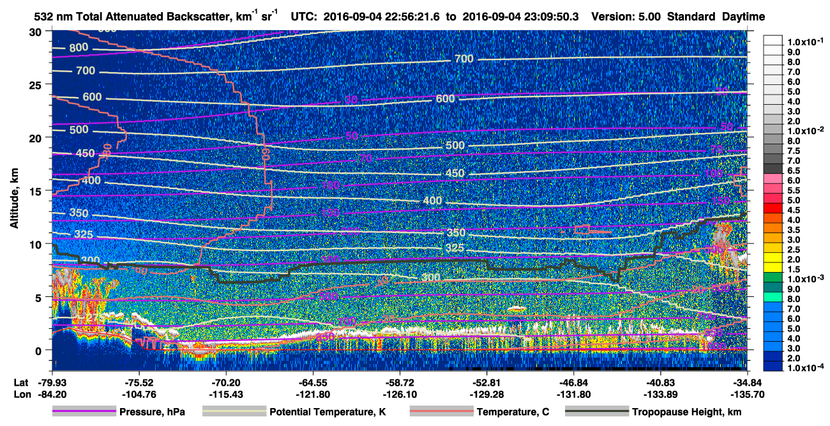This screenshot has height=426, width=830.
Task: Click latitude value -58.72
Action: 400,382
